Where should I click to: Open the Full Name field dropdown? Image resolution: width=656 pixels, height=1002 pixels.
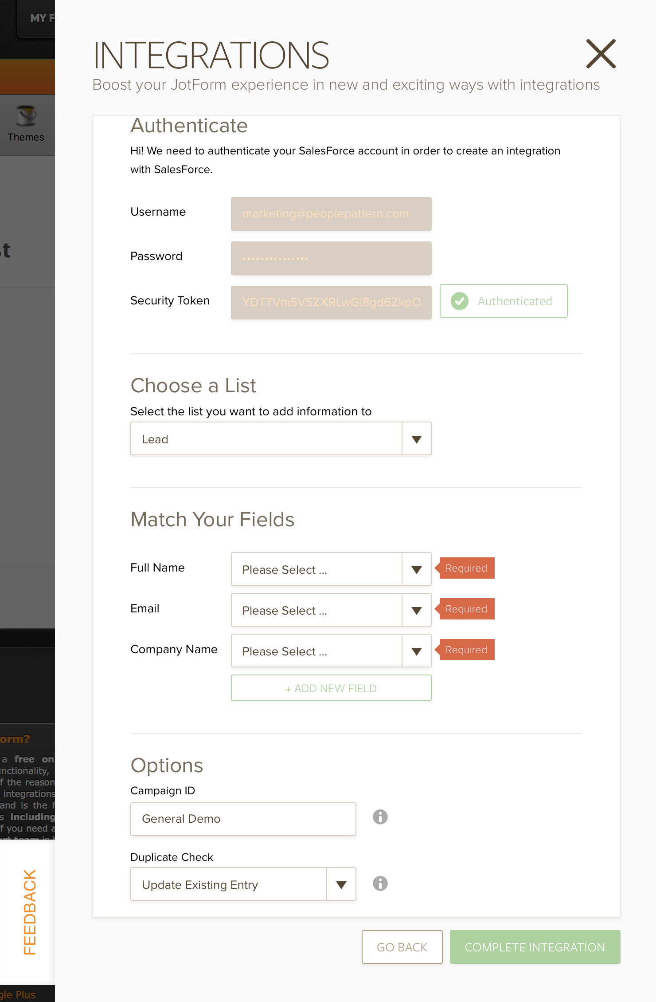(x=331, y=569)
